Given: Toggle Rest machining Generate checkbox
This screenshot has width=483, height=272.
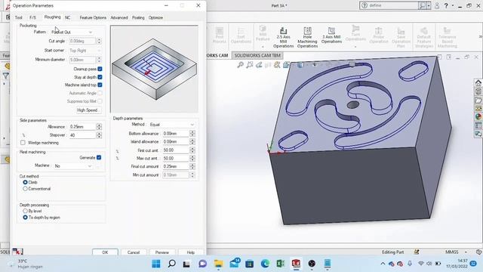Looking at the screenshot, I should click(99, 158).
